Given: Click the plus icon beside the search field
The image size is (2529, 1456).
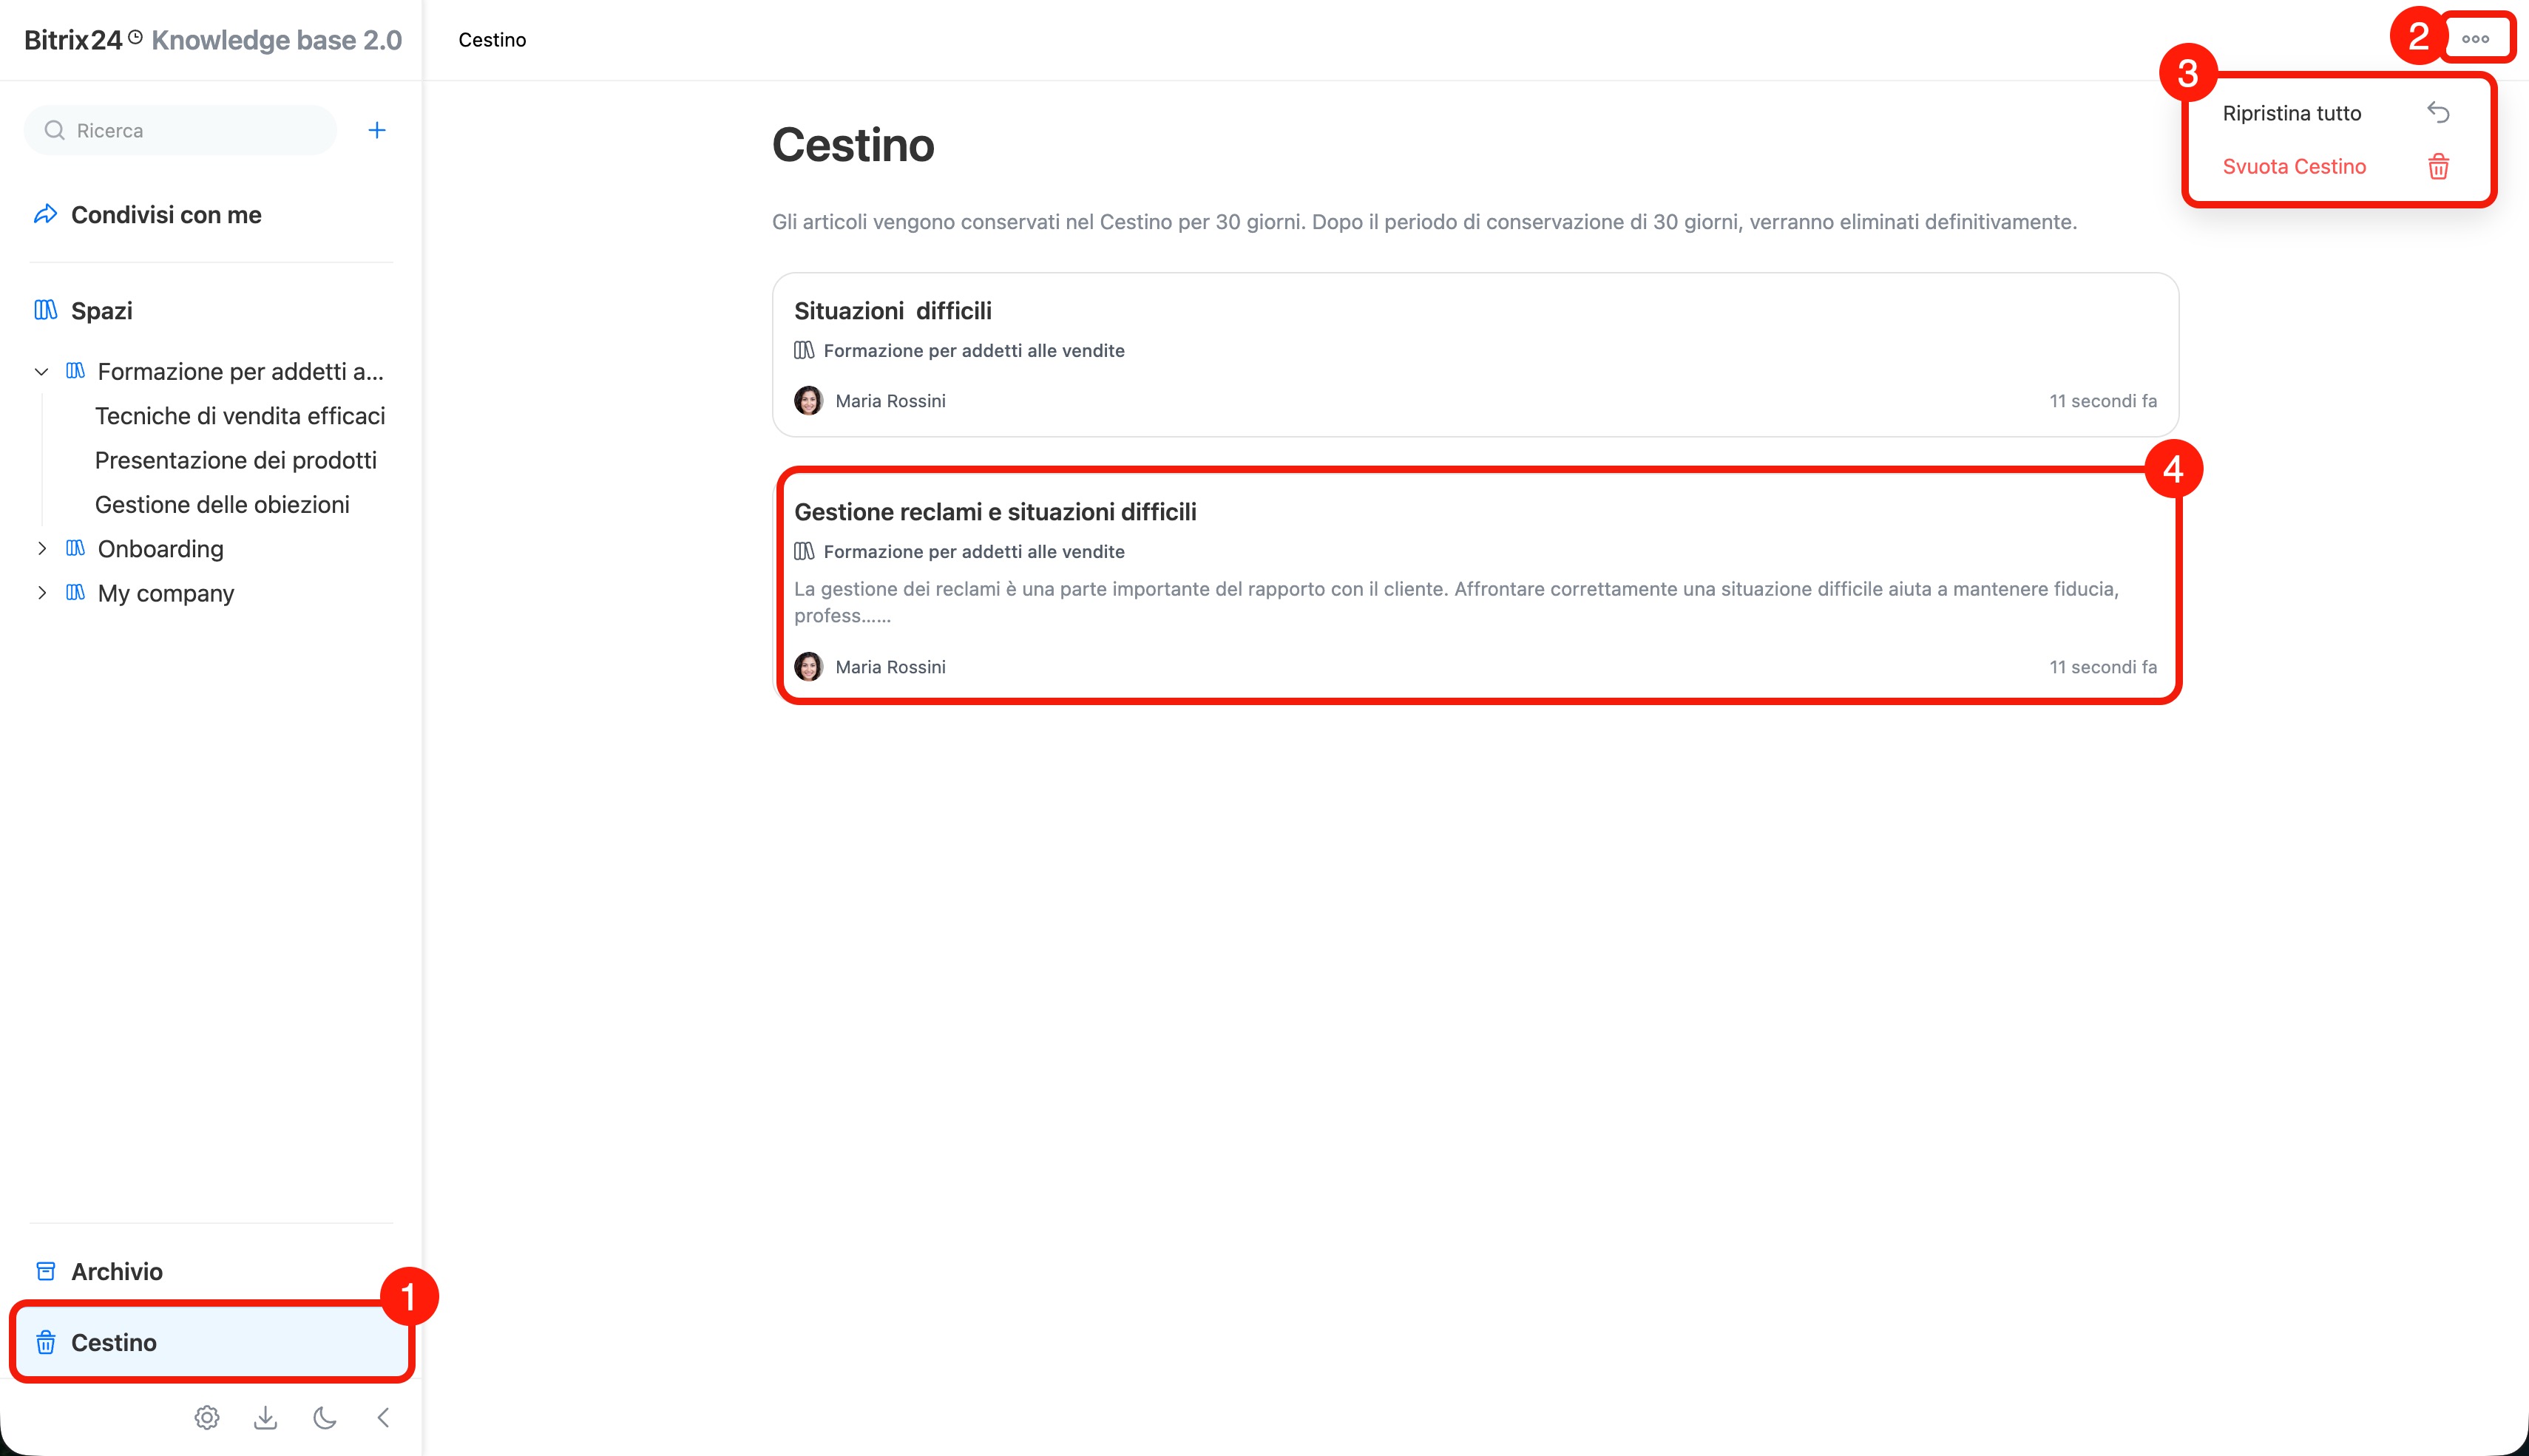Looking at the screenshot, I should [x=376, y=130].
